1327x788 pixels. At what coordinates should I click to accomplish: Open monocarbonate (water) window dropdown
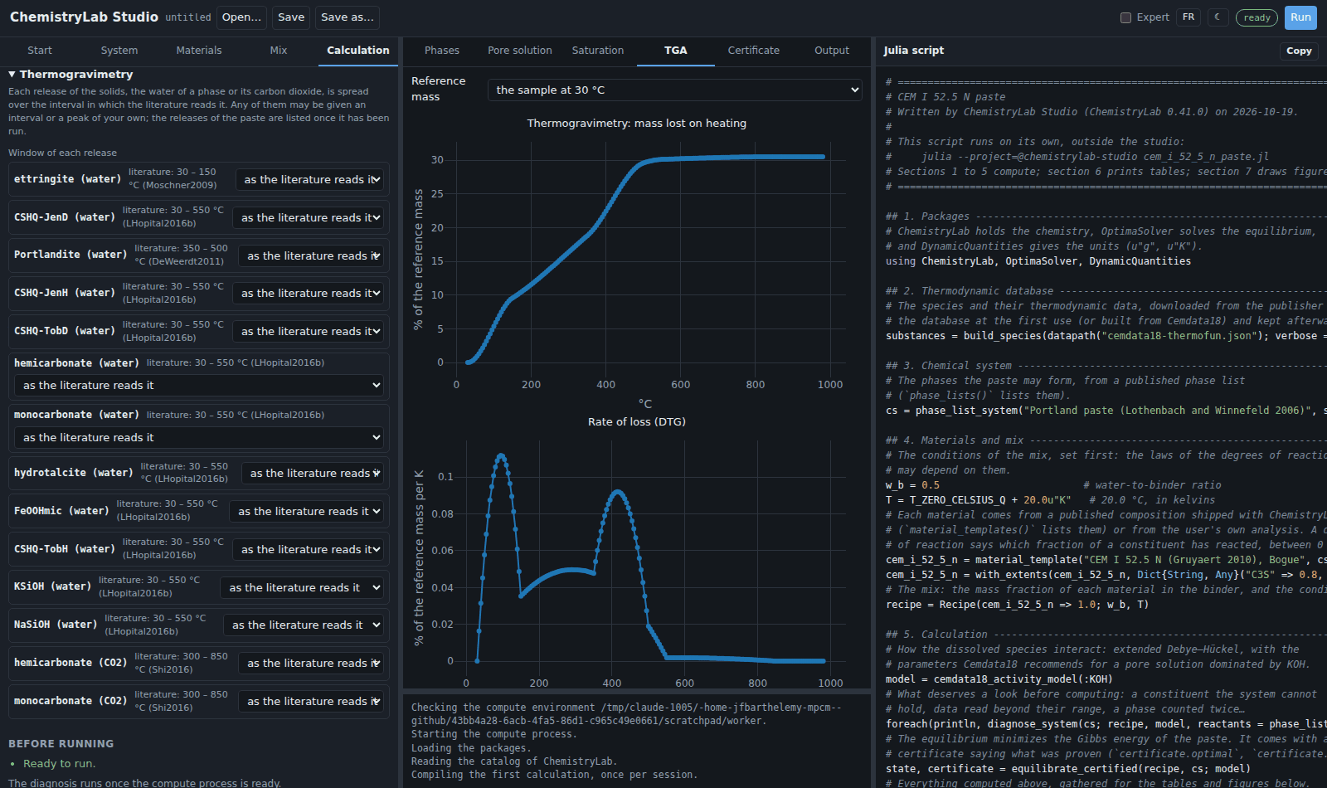coord(199,437)
